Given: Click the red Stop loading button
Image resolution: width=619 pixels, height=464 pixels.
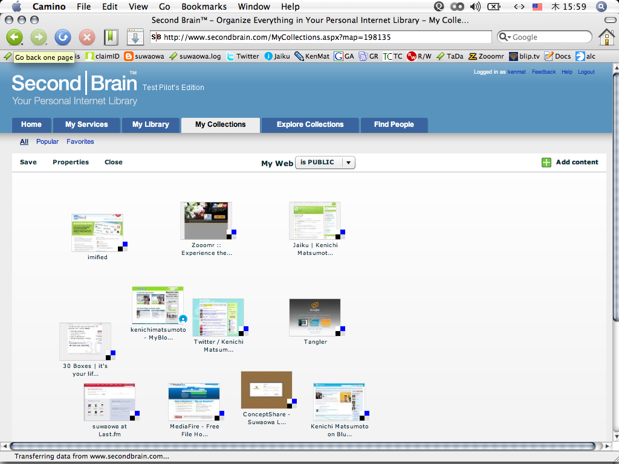Looking at the screenshot, I should 87,37.
